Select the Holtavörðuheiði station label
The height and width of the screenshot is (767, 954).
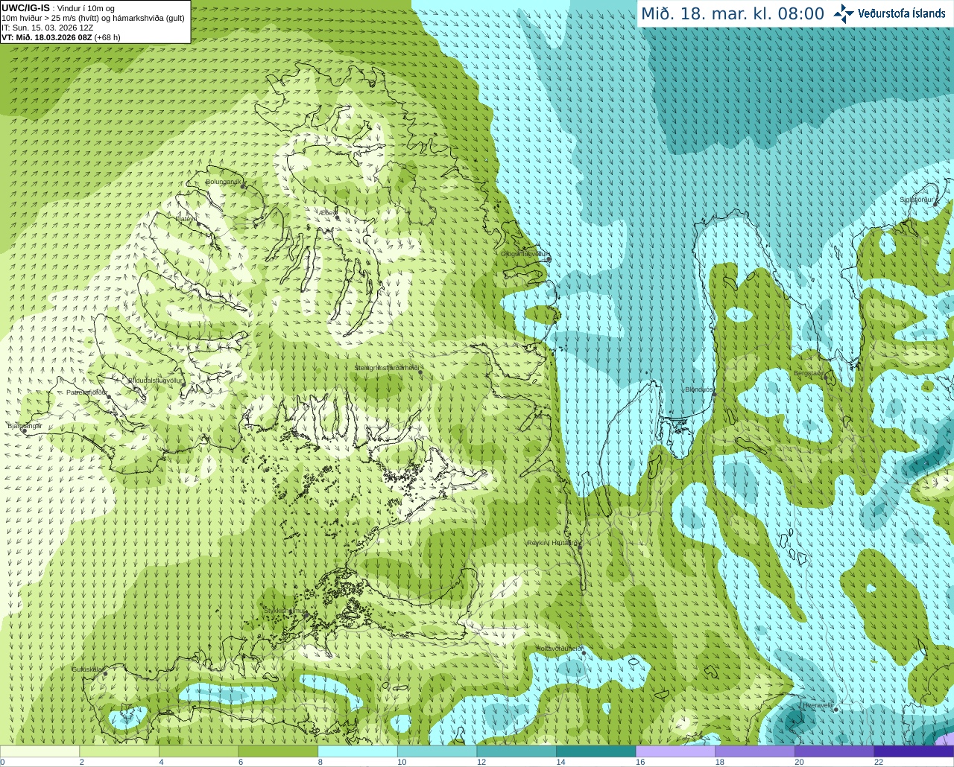(x=560, y=649)
